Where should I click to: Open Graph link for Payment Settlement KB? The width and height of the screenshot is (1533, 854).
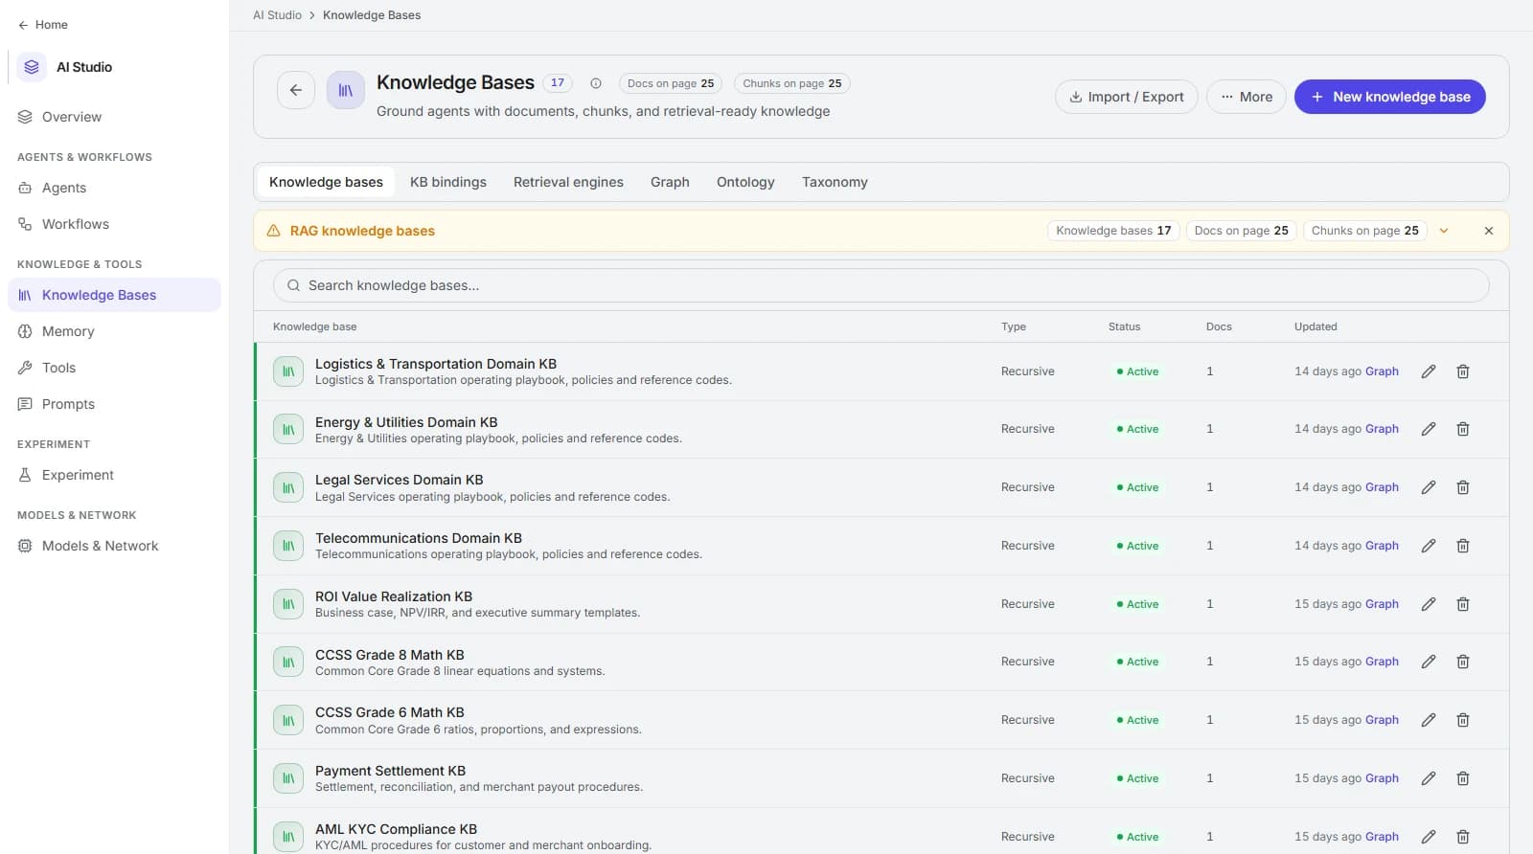[1382, 778]
